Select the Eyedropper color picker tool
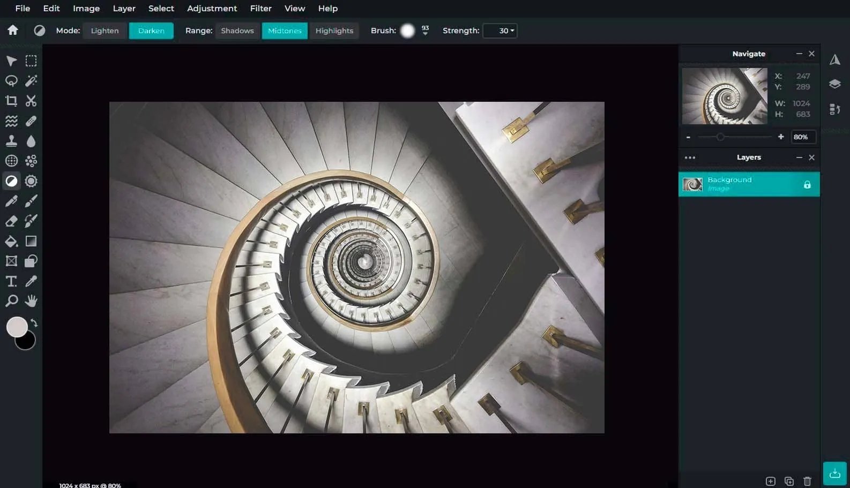This screenshot has width=850, height=488. point(31,281)
